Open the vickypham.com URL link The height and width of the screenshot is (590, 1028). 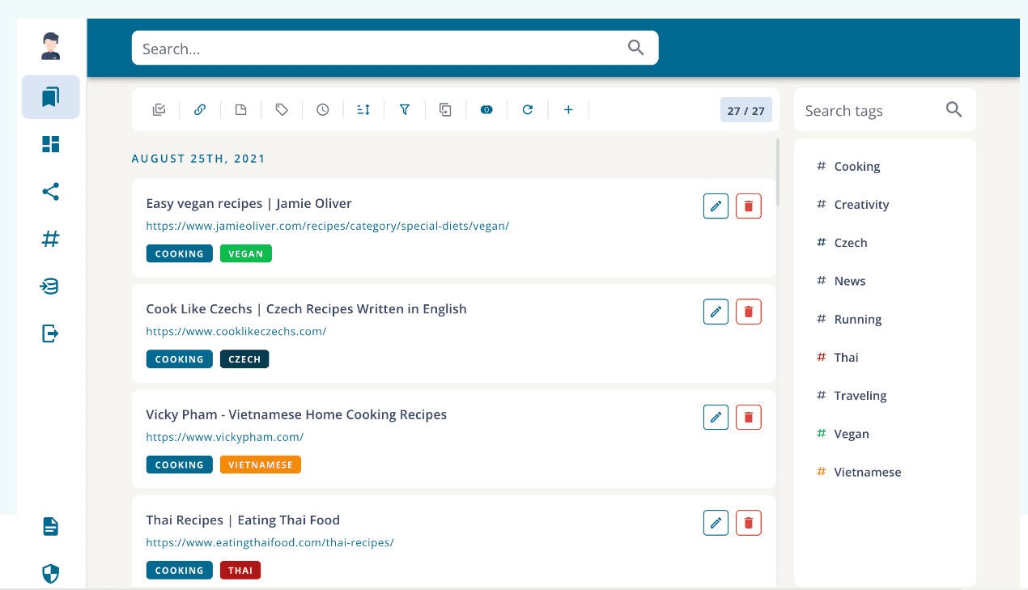tap(225, 437)
